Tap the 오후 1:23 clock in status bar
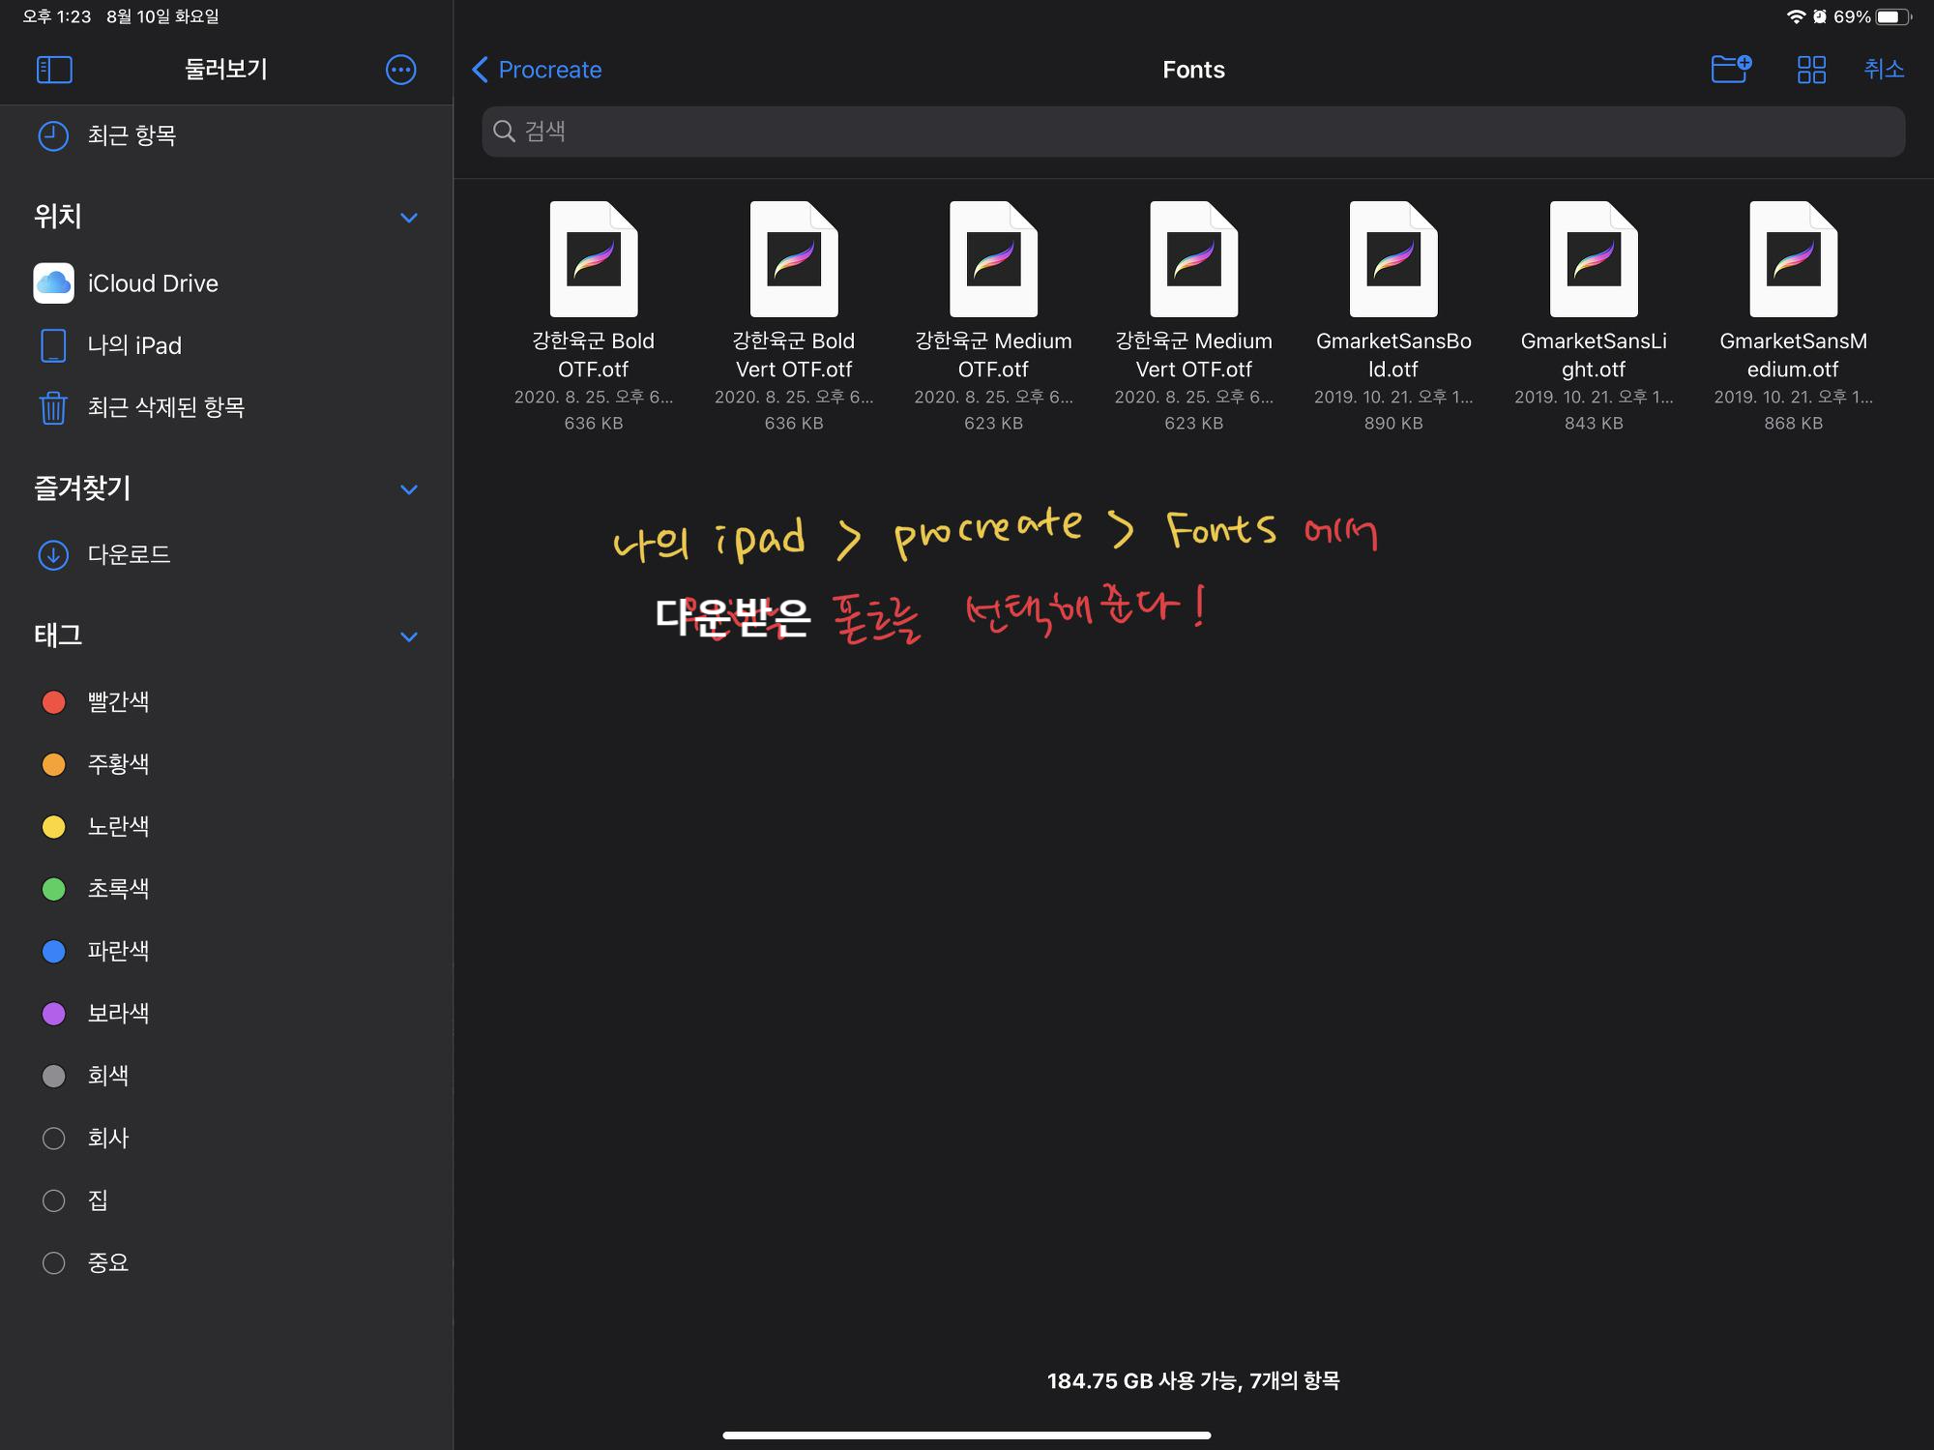Screen dimensions: 1934x1450 (x=57, y=16)
